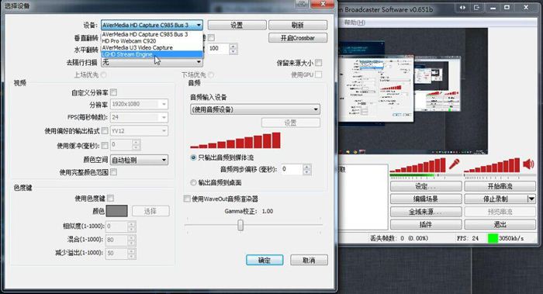Click the 丢失帧数 status text
Viewport: 543px width, 294px height.
tap(399, 238)
